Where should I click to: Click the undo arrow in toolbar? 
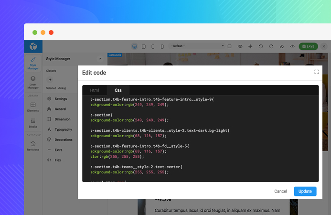pos(260,46)
